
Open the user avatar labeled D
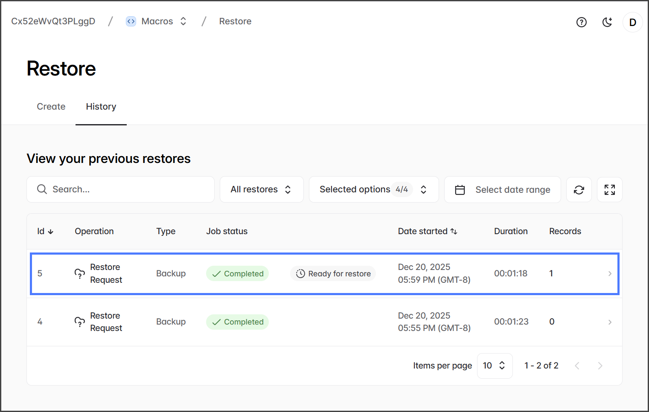pyautogui.click(x=632, y=22)
